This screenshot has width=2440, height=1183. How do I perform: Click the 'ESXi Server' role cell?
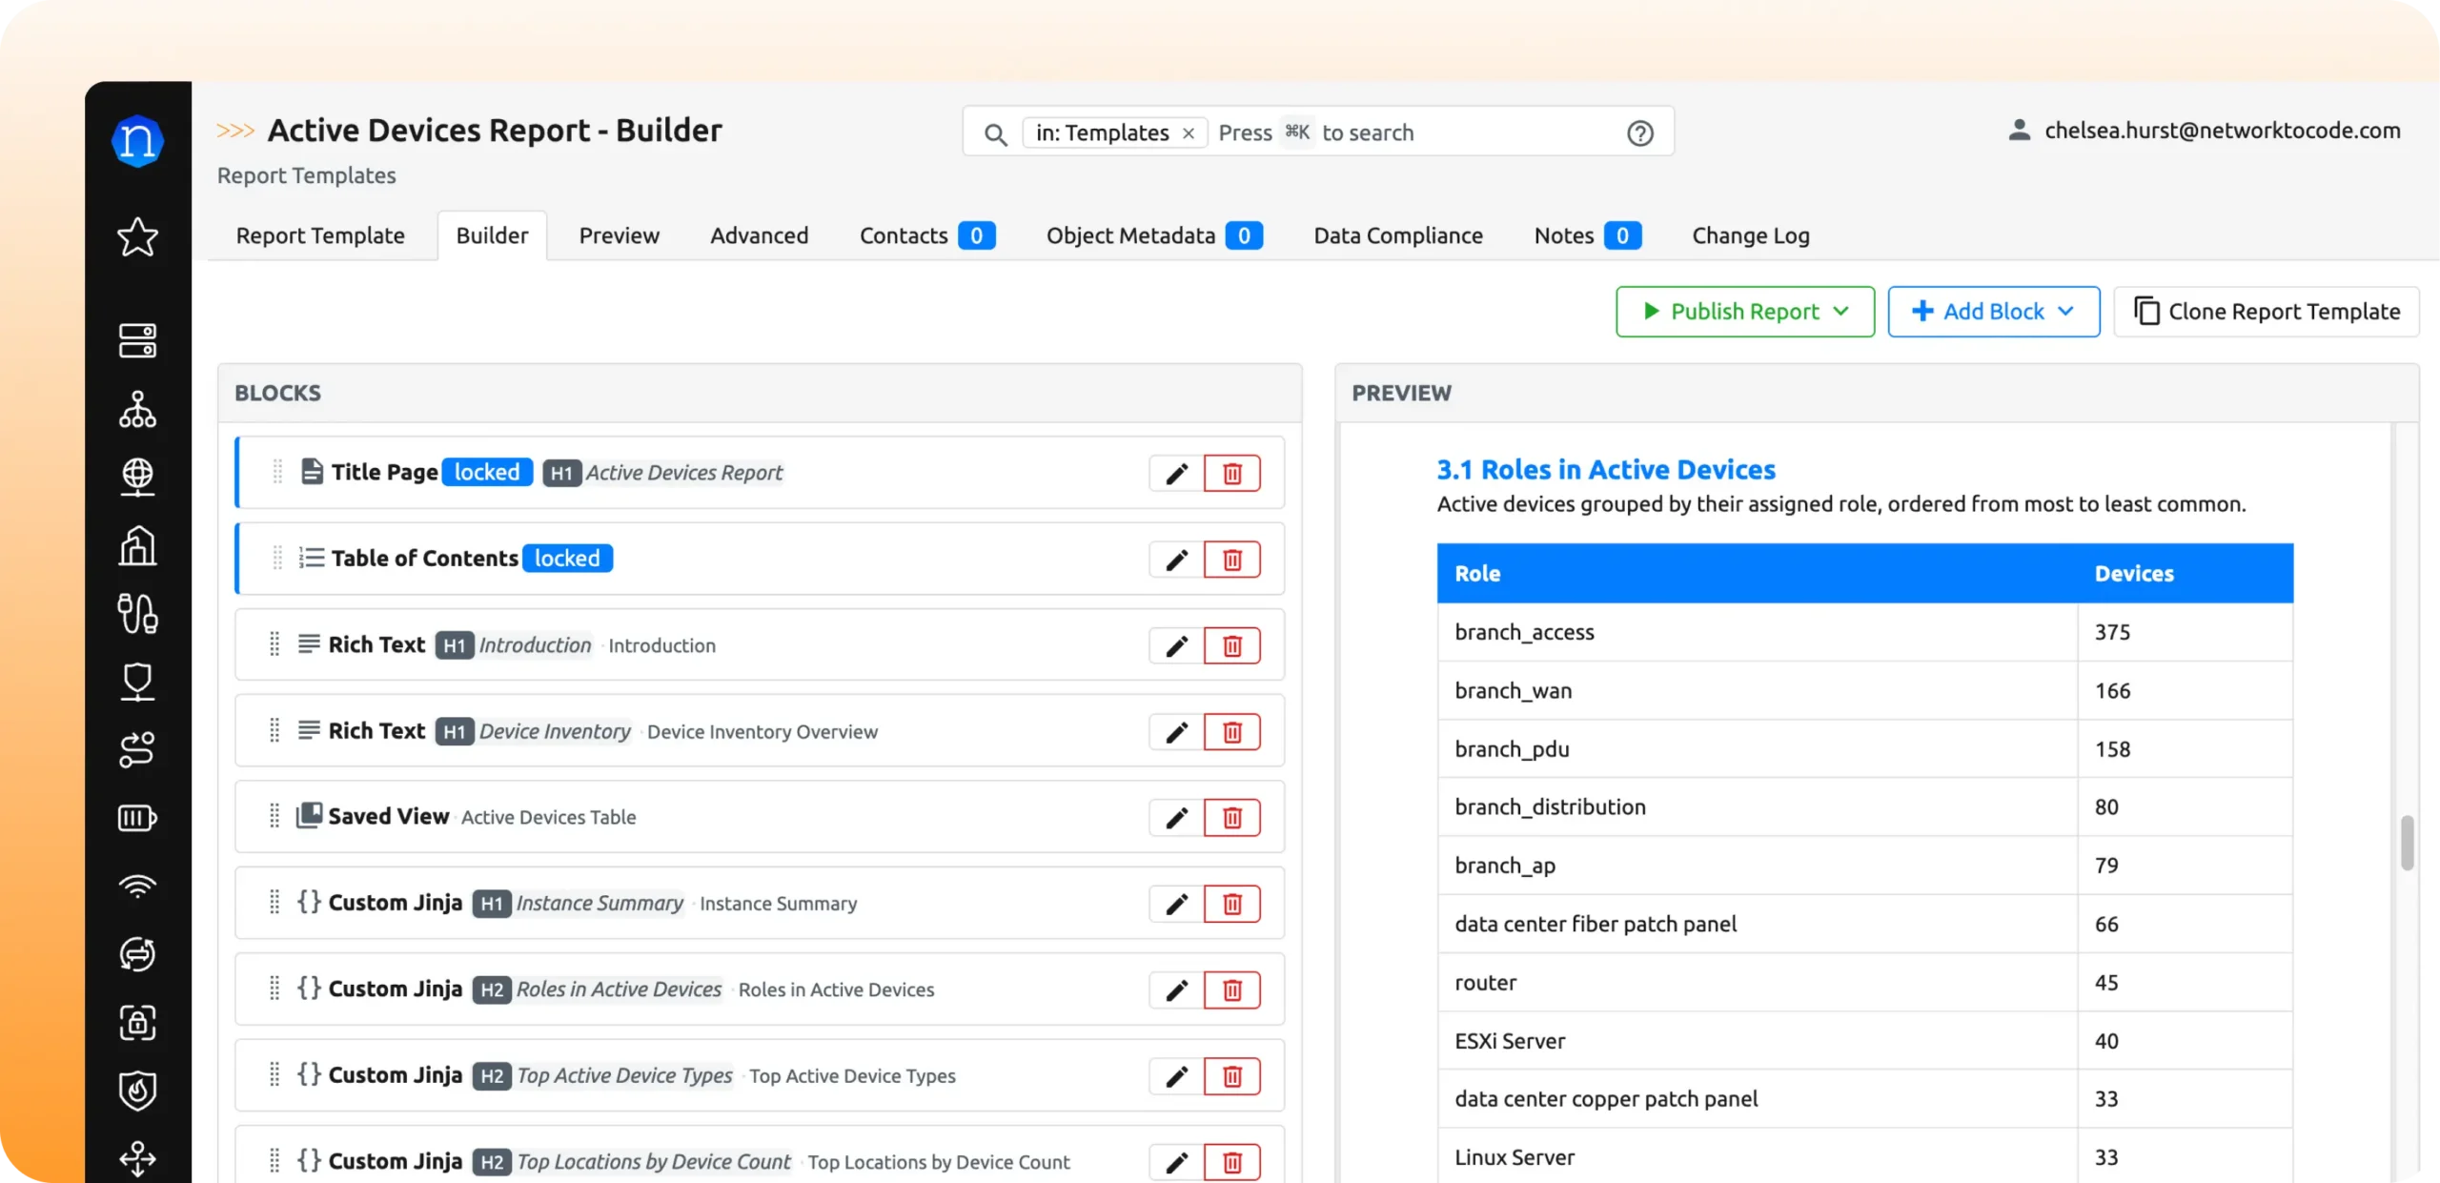(x=1757, y=1041)
